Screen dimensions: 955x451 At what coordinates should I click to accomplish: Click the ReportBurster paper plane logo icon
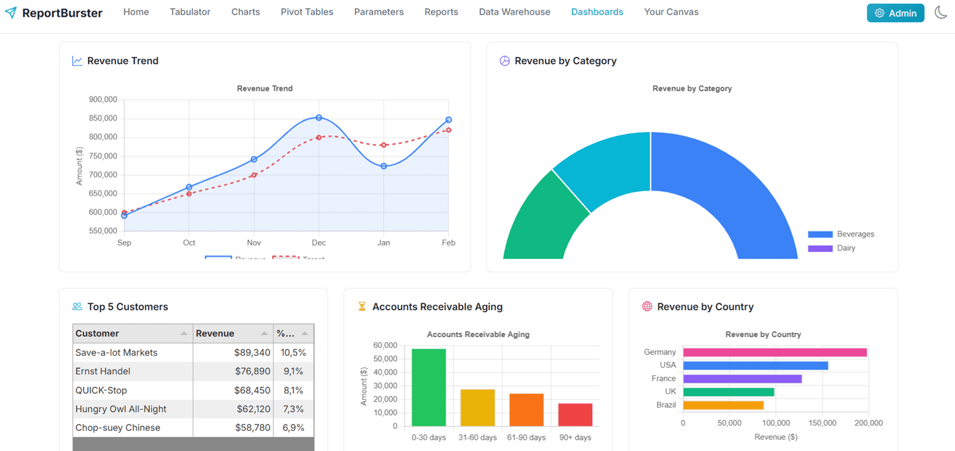12,12
